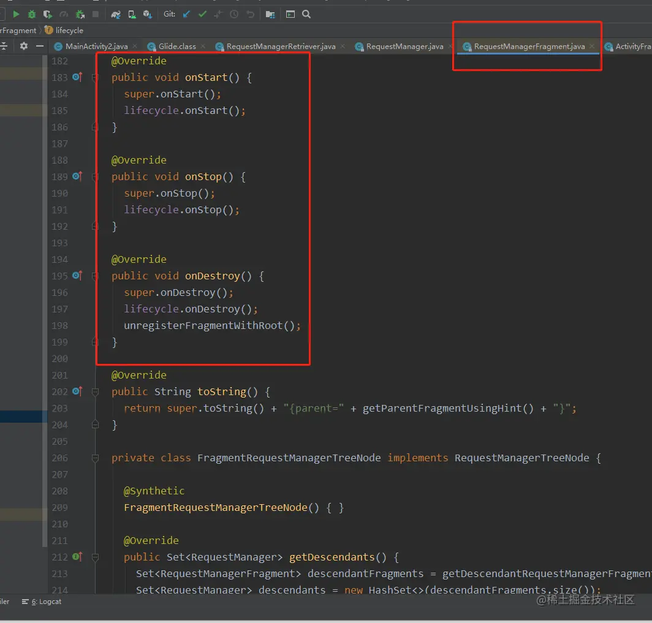Revert changes with the Git undo arrow
Screen dimensions: 652x623
click(250, 14)
